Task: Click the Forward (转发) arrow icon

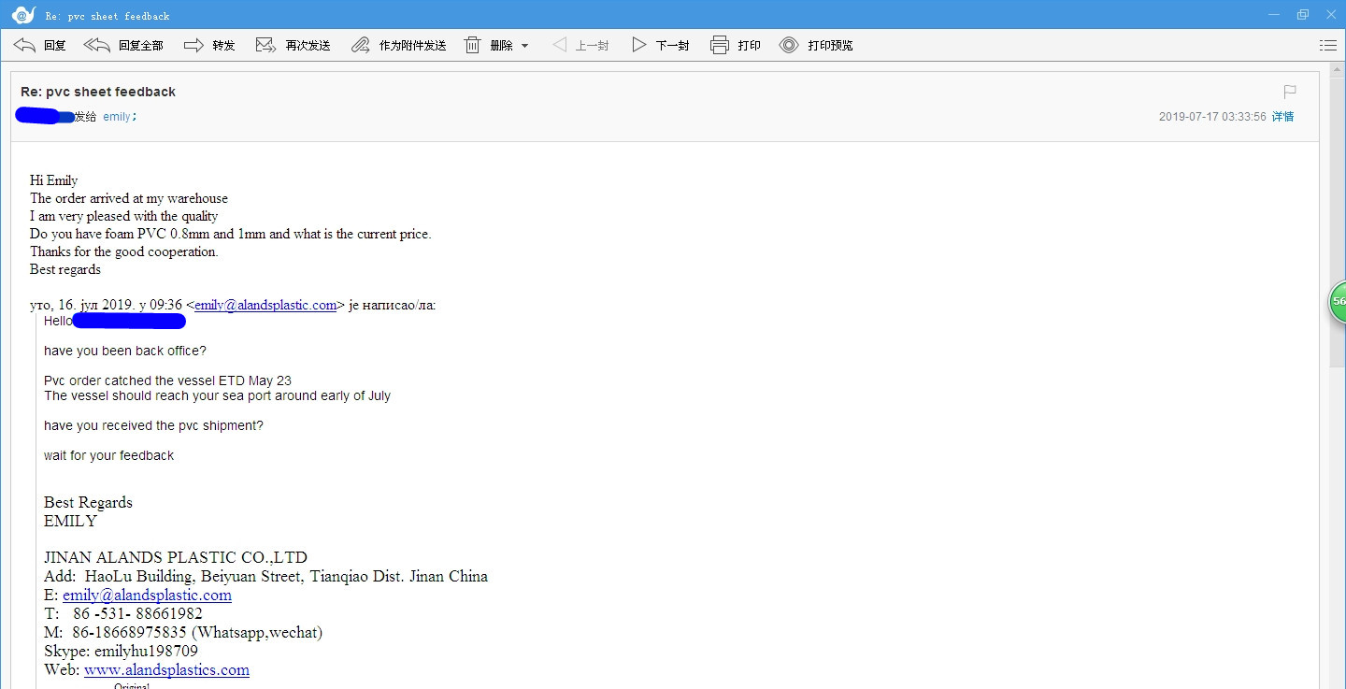Action: [193, 45]
